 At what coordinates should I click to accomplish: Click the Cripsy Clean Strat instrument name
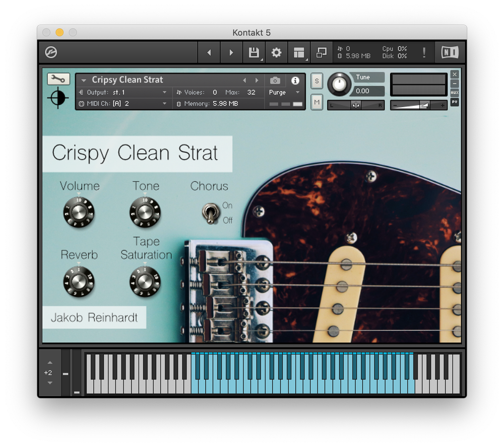point(128,80)
